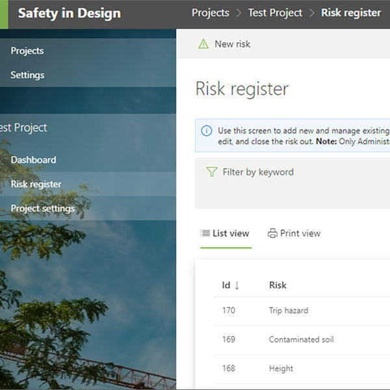Open Projects in the sidebar
The height and width of the screenshot is (390, 390).
point(27,51)
